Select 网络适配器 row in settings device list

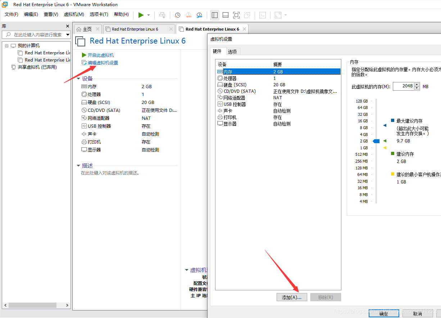278,98
